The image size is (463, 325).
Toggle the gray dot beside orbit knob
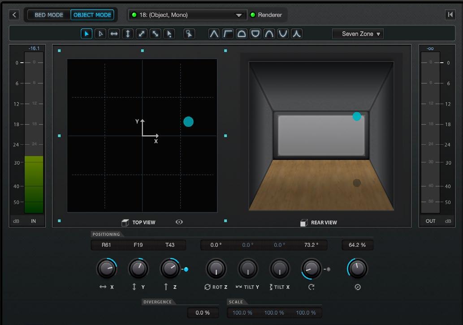[328, 269]
